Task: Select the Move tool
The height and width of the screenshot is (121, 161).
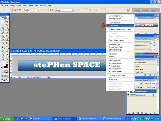Action: pos(7,21)
